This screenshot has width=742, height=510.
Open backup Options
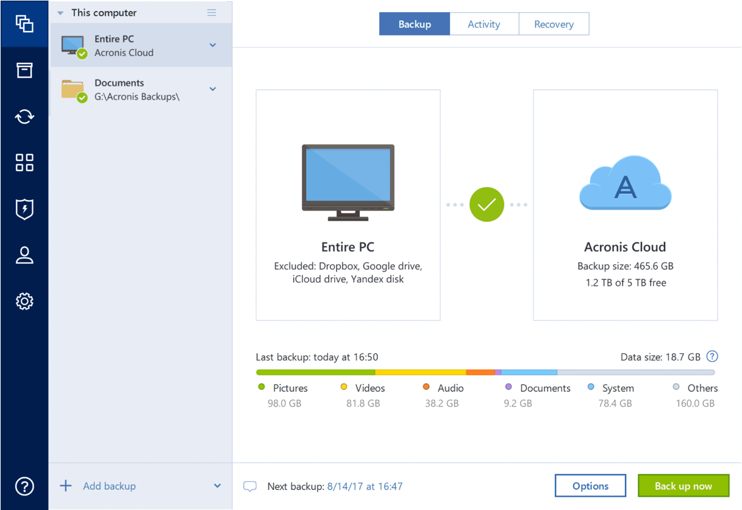[590, 486]
